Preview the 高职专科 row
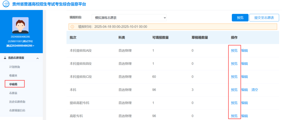This screenshot has height=120, width=282. (x=234, y=116)
